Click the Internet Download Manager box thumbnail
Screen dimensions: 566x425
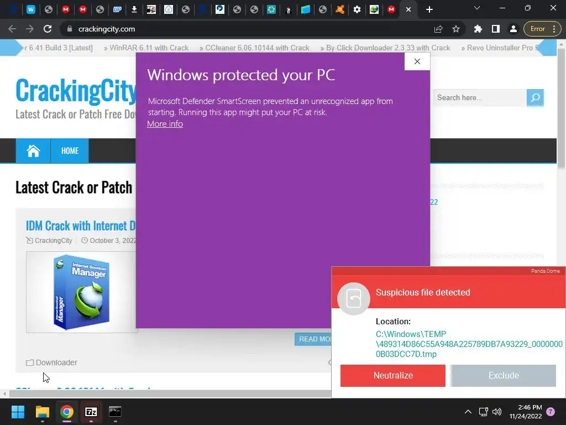click(82, 292)
